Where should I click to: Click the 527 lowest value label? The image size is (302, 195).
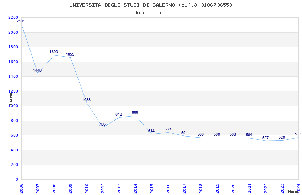click(x=265, y=138)
